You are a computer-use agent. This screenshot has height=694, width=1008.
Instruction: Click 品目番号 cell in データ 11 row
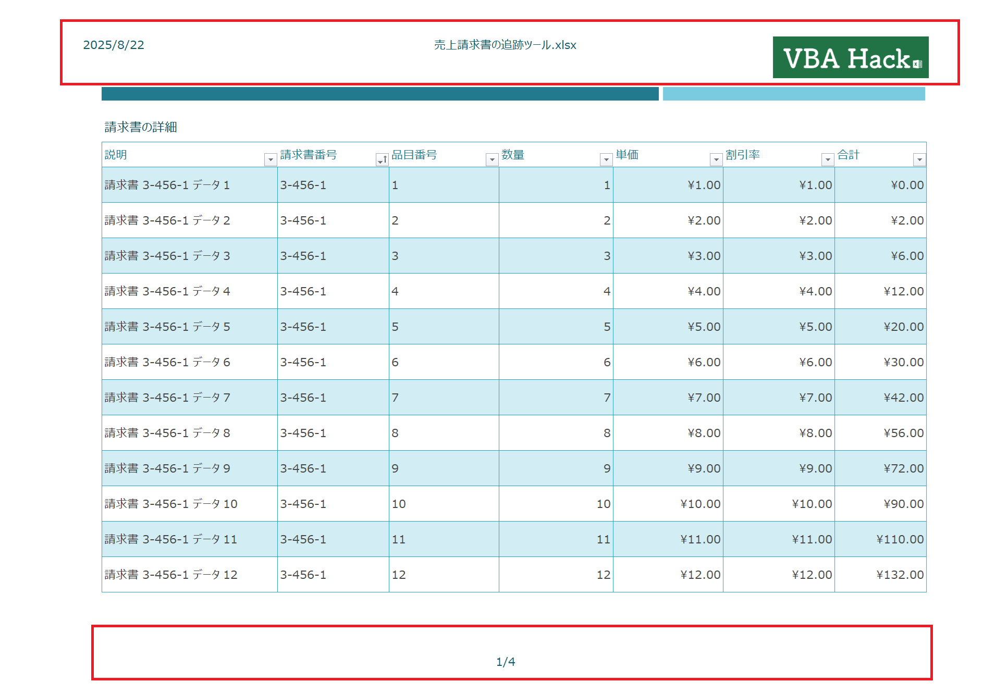(x=444, y=539)
